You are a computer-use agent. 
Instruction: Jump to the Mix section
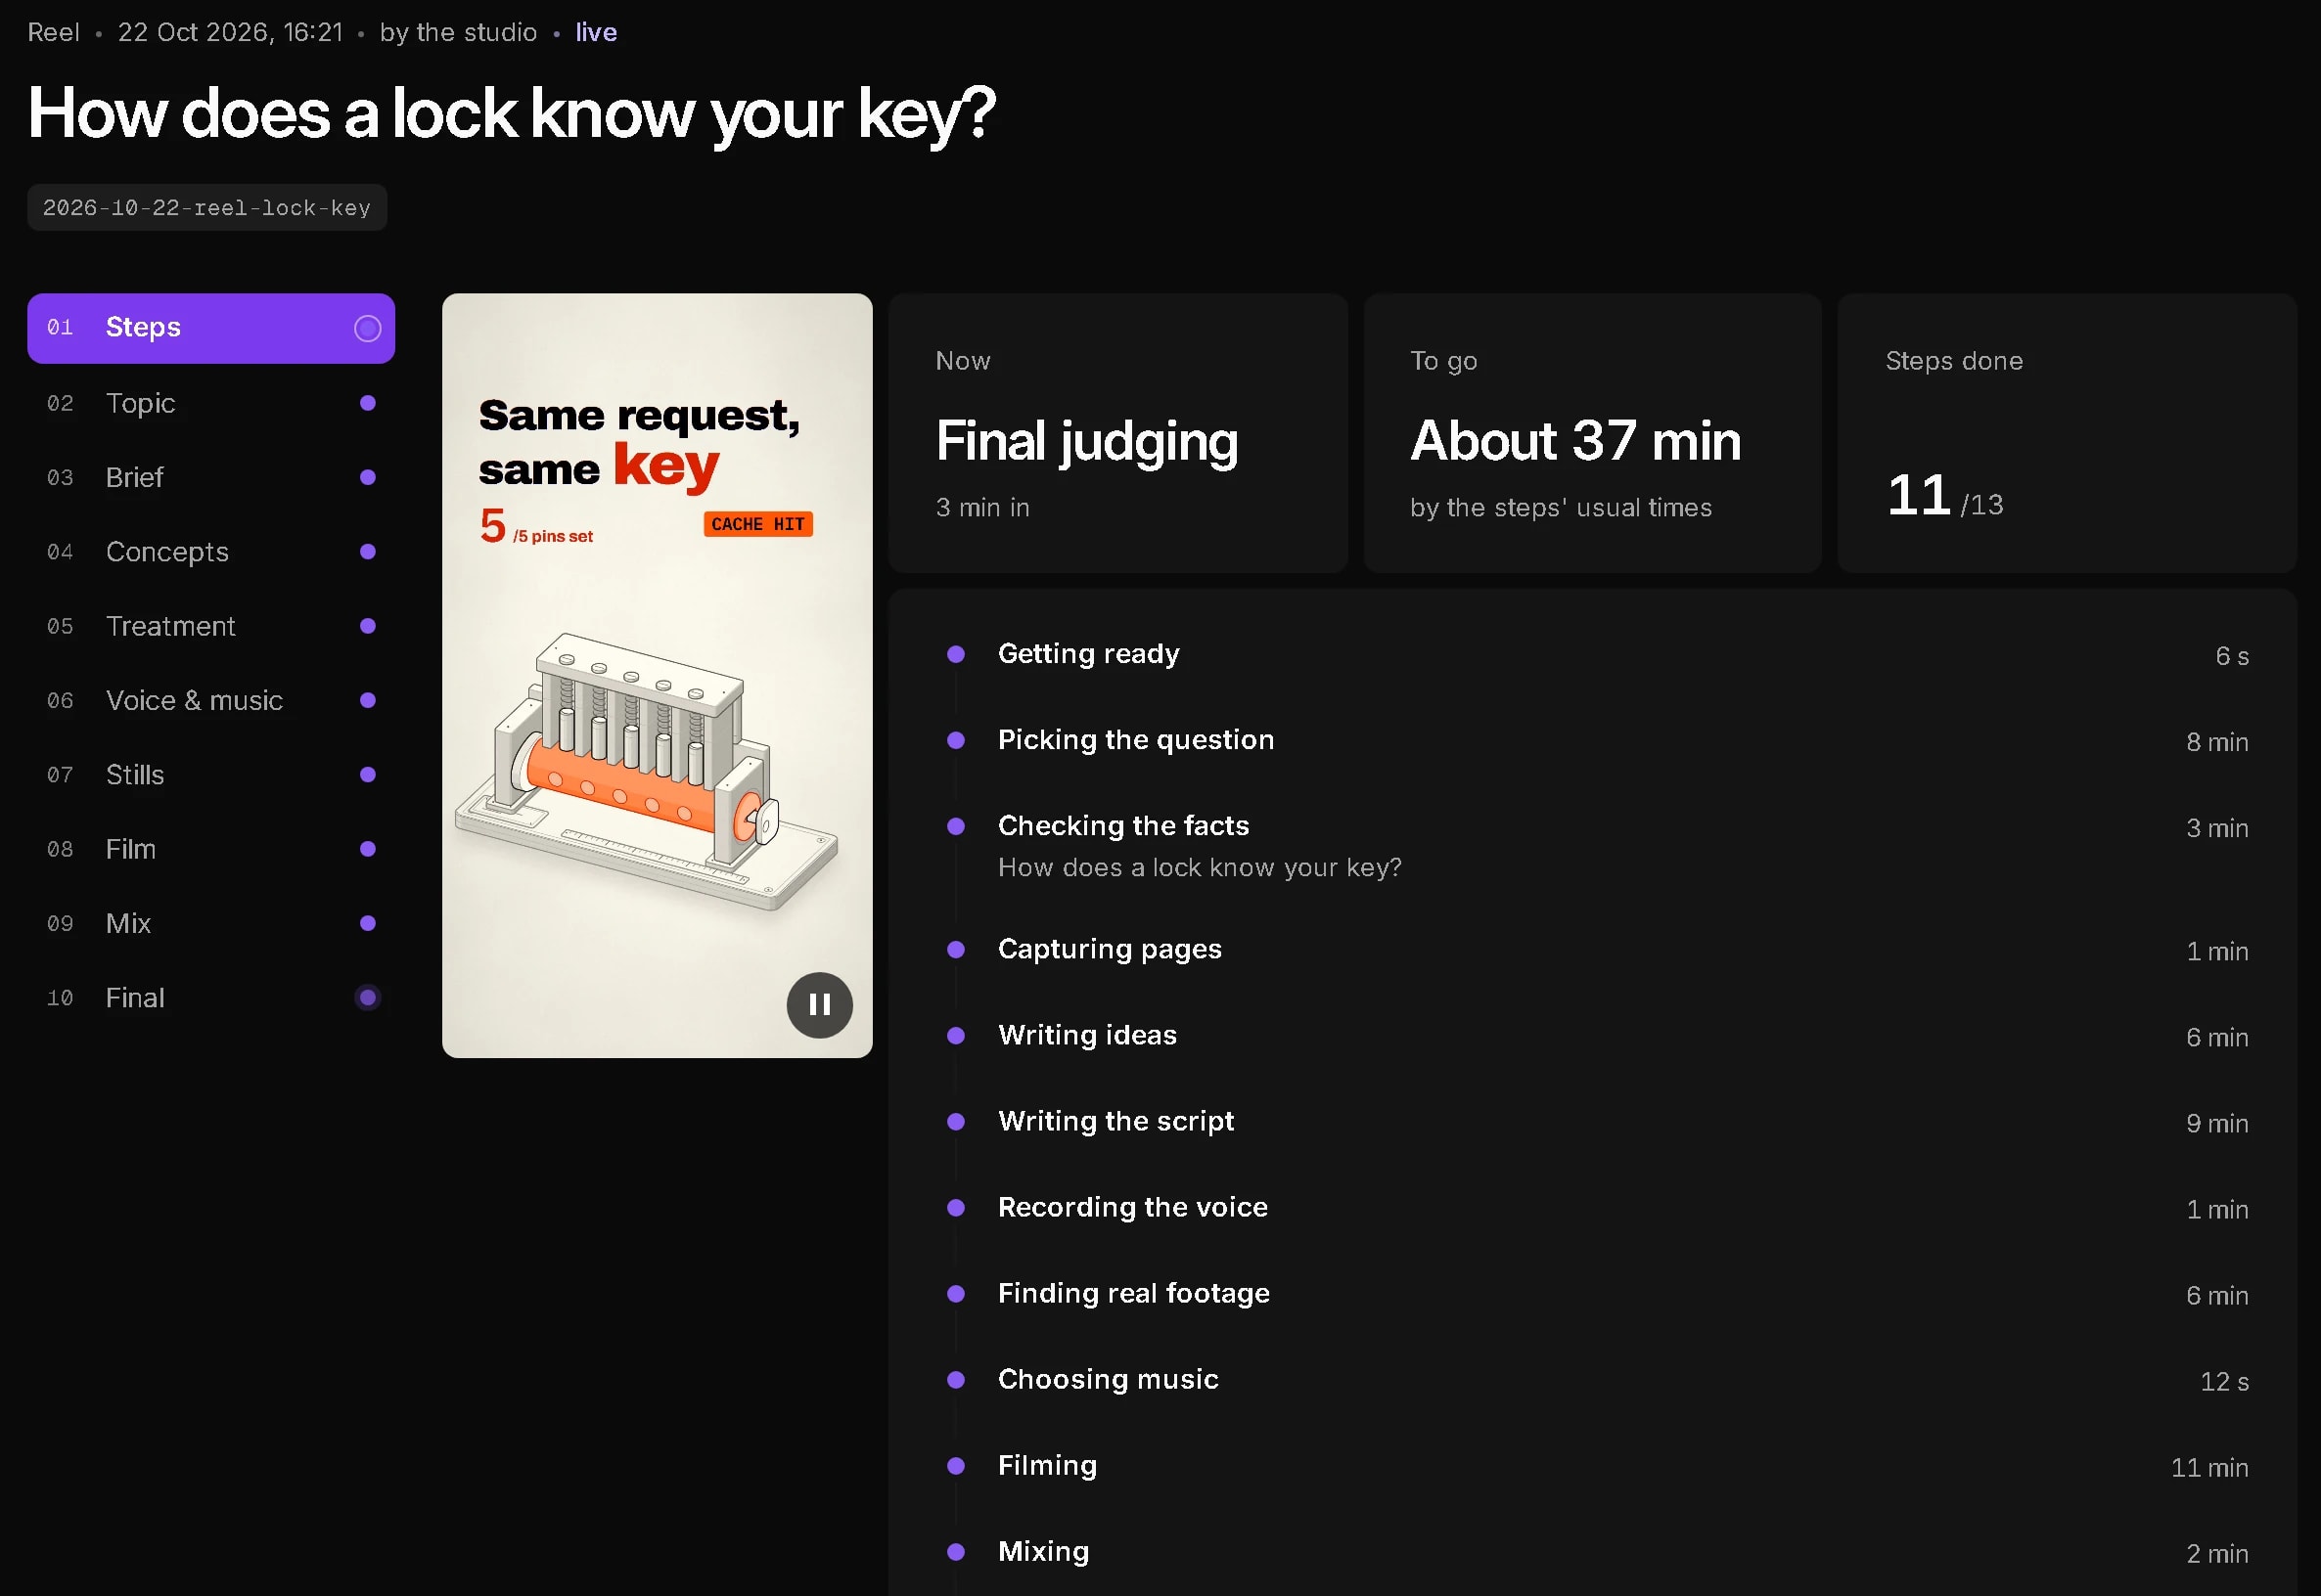pos(211,923)
